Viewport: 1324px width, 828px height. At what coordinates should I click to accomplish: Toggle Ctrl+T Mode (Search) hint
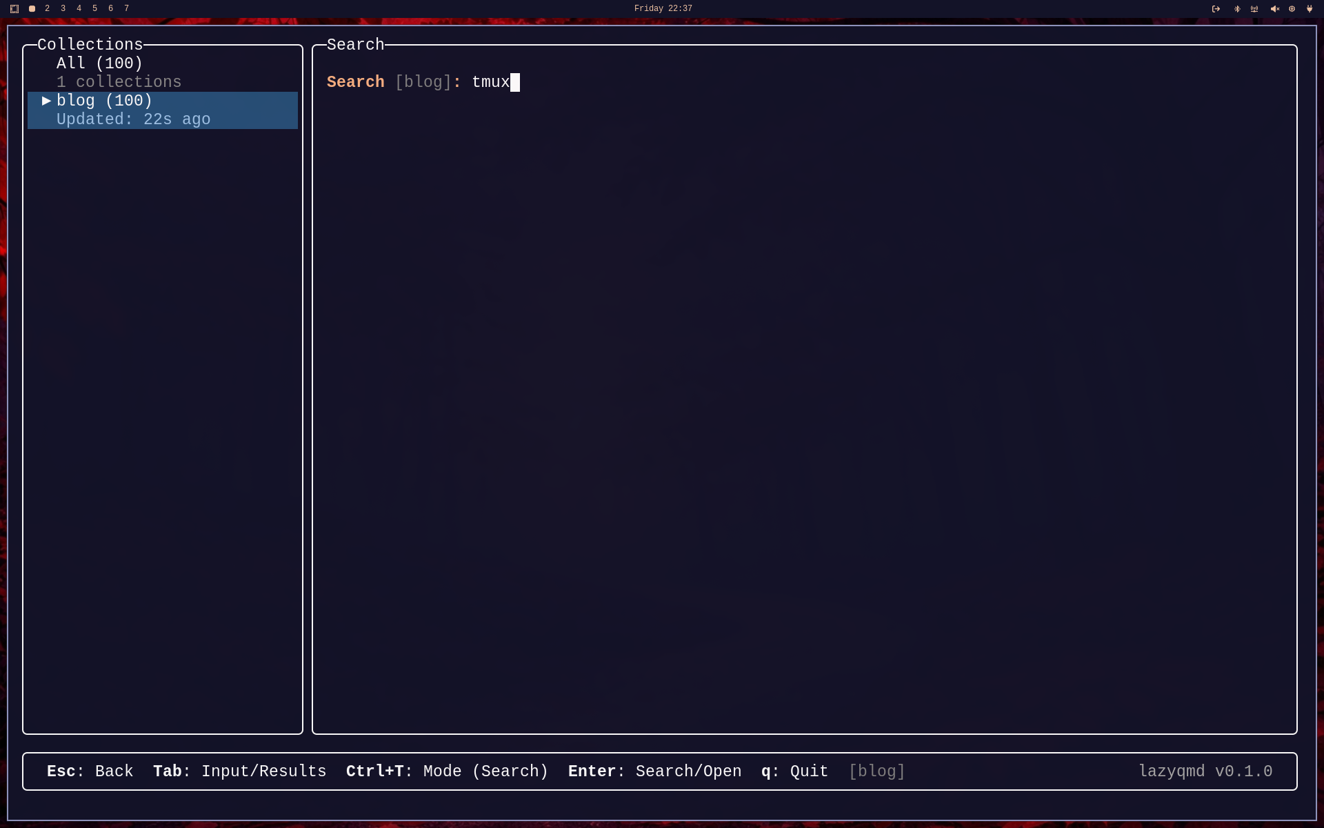(x=447, y=771)
